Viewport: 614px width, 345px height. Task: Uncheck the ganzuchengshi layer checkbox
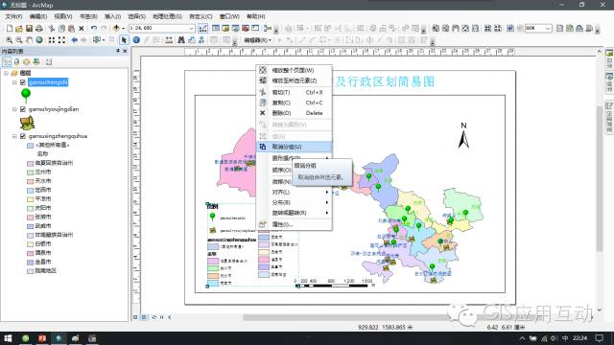(23, 82)
